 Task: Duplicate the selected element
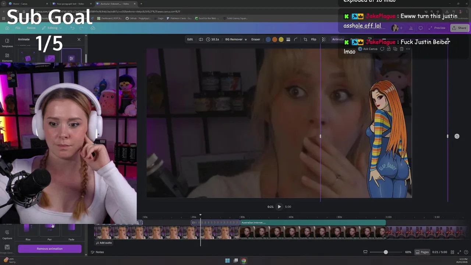pos(395,49)
